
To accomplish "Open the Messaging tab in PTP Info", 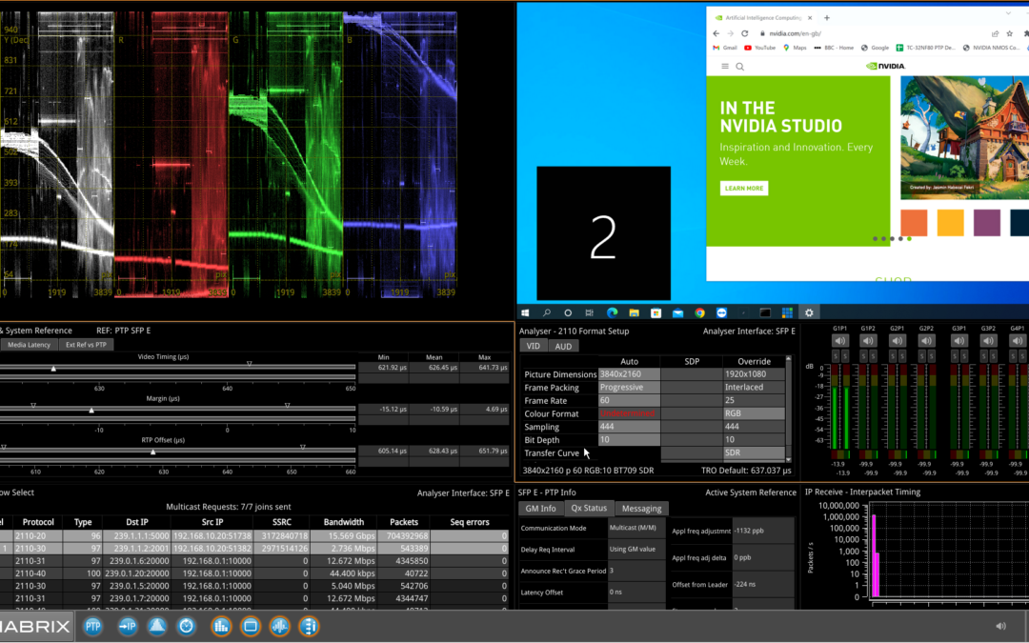I will 641,509.
